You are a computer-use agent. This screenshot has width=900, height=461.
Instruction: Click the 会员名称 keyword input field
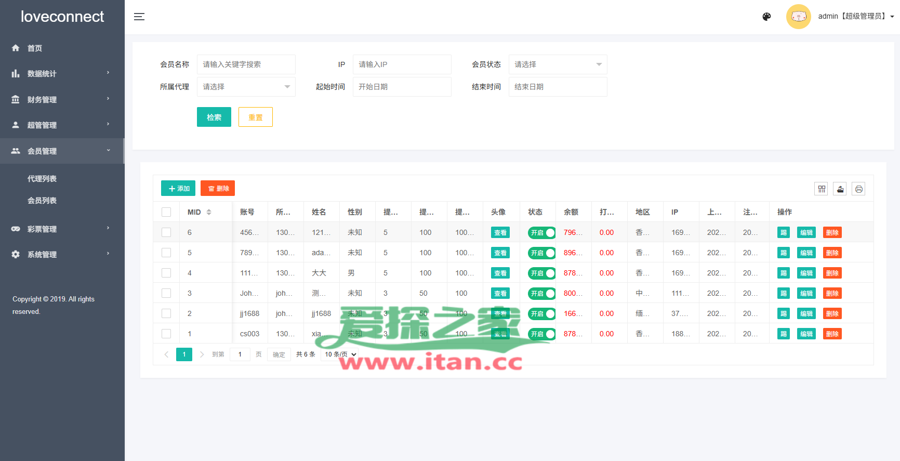pos(246,64)
